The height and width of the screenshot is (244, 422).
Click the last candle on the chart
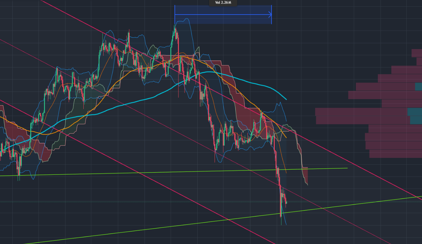tap(286, 202)
